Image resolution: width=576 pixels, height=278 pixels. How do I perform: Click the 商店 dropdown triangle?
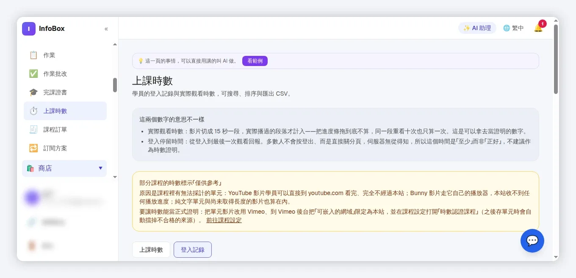tap(100, 168)
